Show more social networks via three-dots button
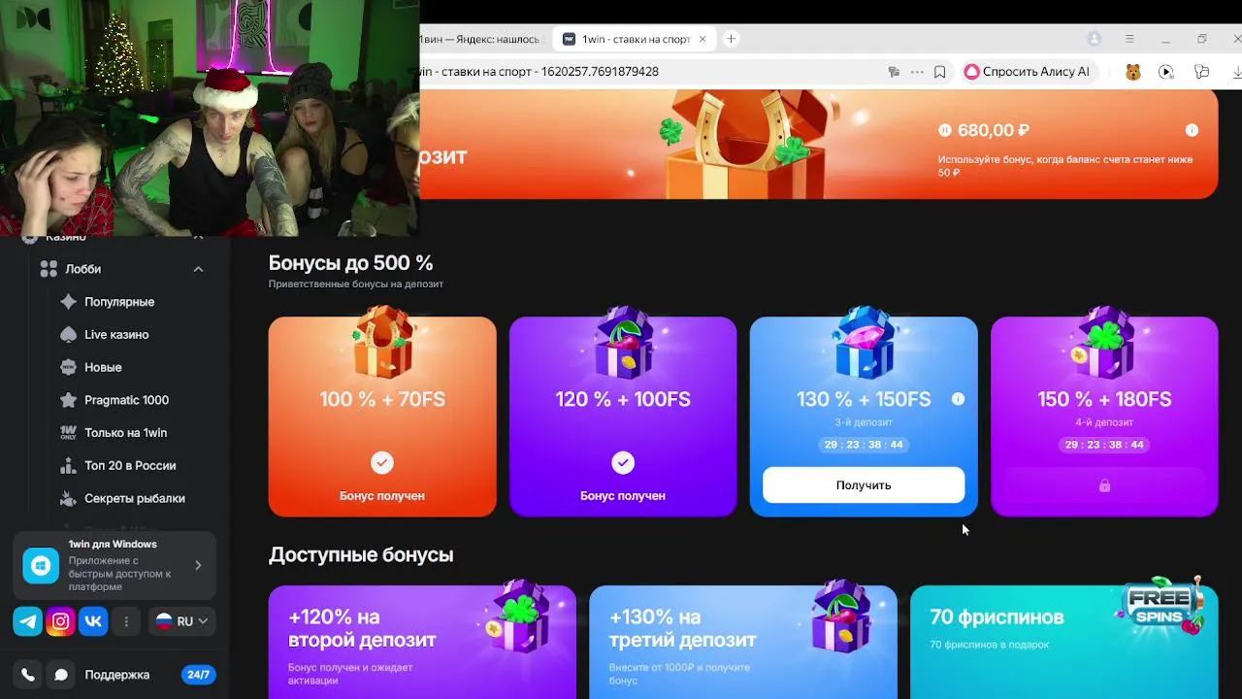Viewport: 1242px width, 699px height. 126,621
